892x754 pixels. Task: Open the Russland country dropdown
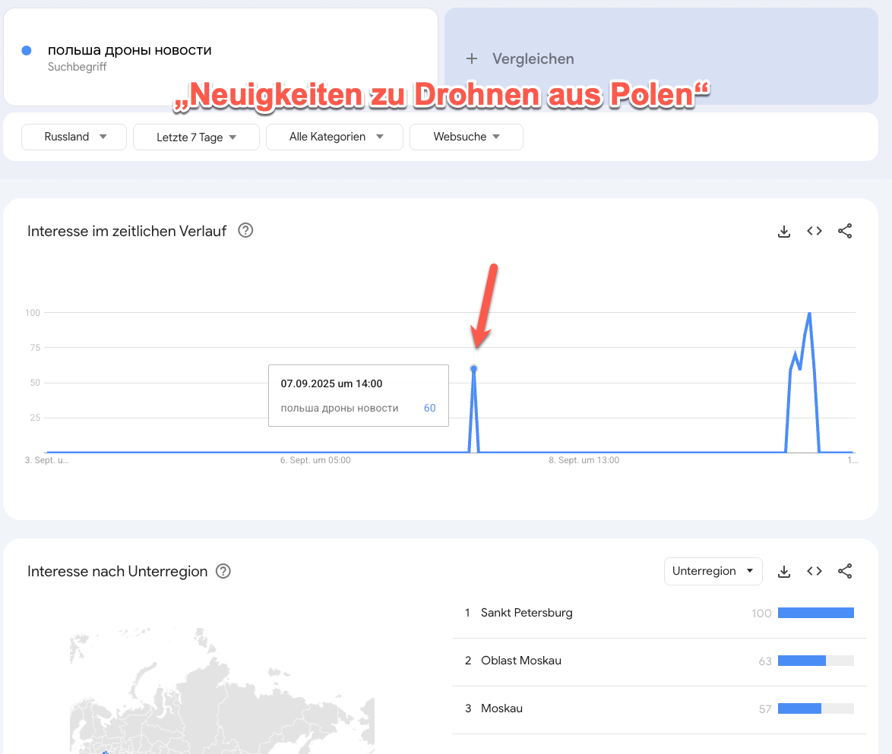click(x=74, y=137)
